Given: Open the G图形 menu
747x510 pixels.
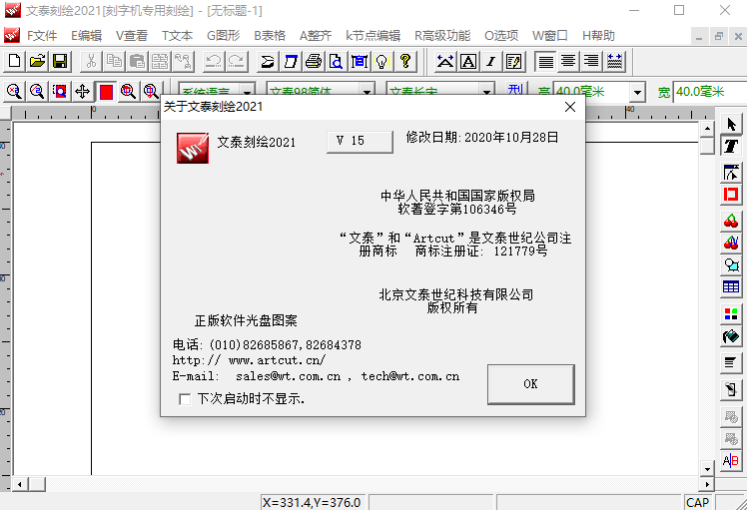Looking at the screenshot, I should [x=224, y=36].
